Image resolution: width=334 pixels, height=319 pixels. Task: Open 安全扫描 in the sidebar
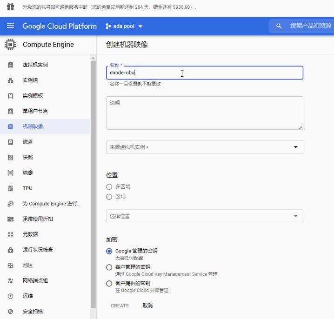[x=33, y=312]
